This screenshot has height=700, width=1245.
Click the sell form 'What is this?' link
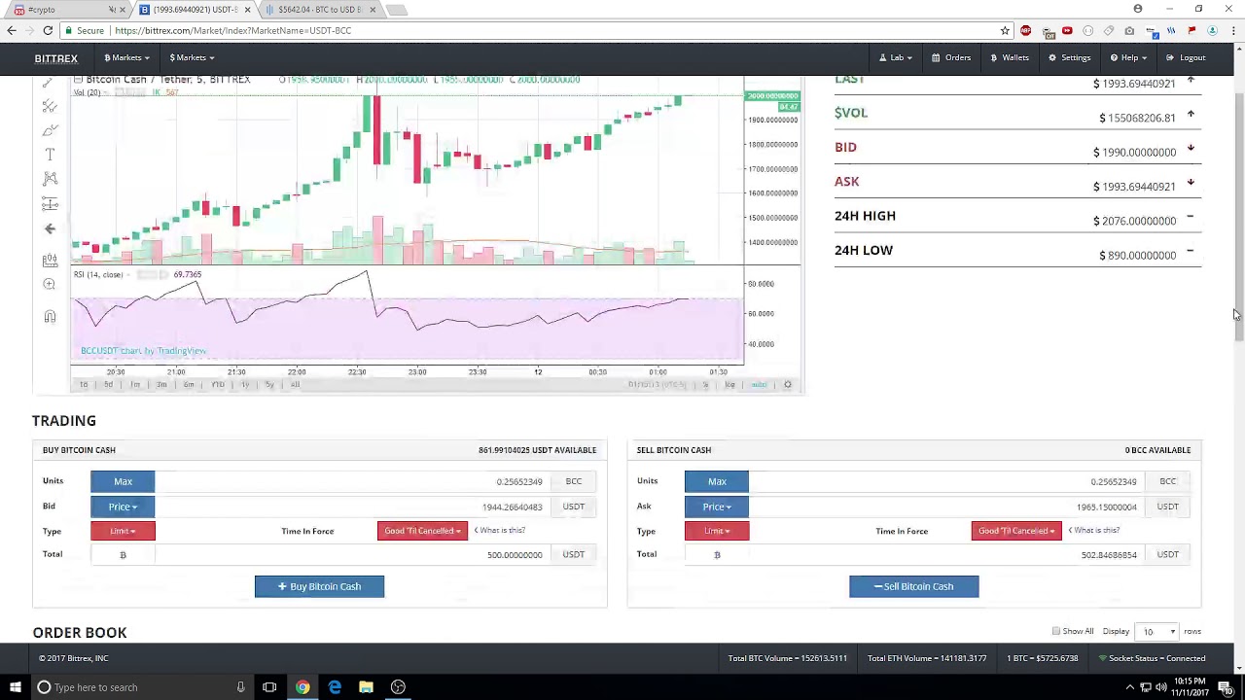point(1094,530)
